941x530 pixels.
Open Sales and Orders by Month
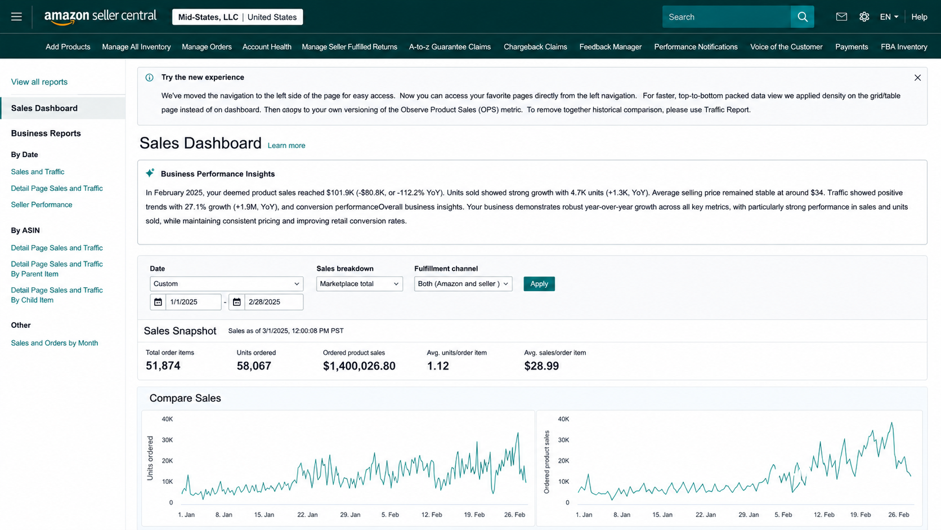pos(55,343)
